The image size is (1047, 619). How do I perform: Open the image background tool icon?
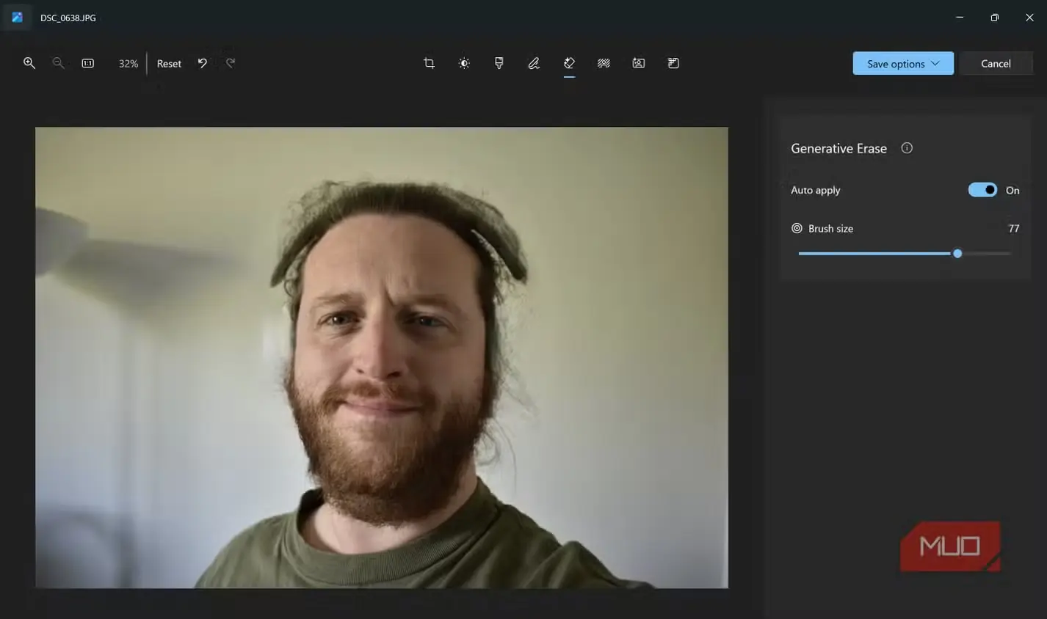point(639,63)
